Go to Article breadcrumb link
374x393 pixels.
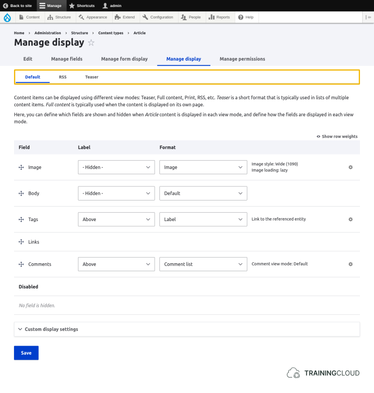139,33
